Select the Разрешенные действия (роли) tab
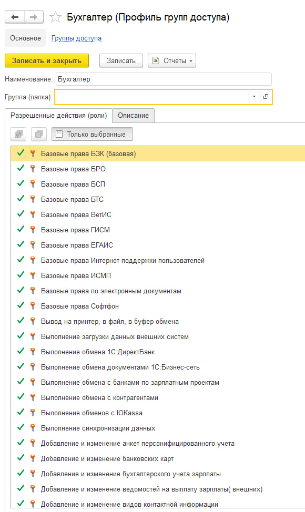Image resolution: width=305 pixels, height=512 pixels. click(59, 116)
